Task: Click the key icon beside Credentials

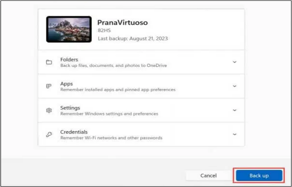Action: [49, 134]
